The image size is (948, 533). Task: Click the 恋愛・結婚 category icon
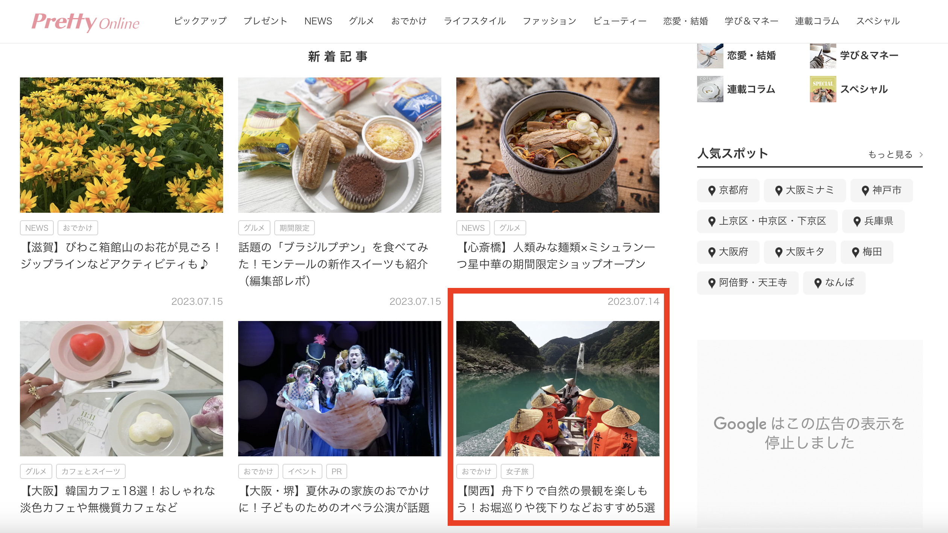[710, 56]
